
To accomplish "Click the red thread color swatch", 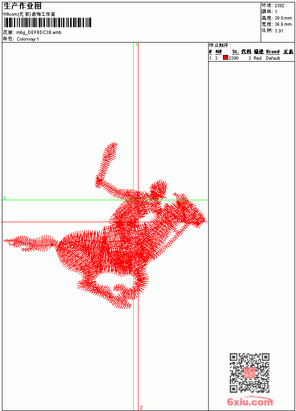I will click(225, 58).
